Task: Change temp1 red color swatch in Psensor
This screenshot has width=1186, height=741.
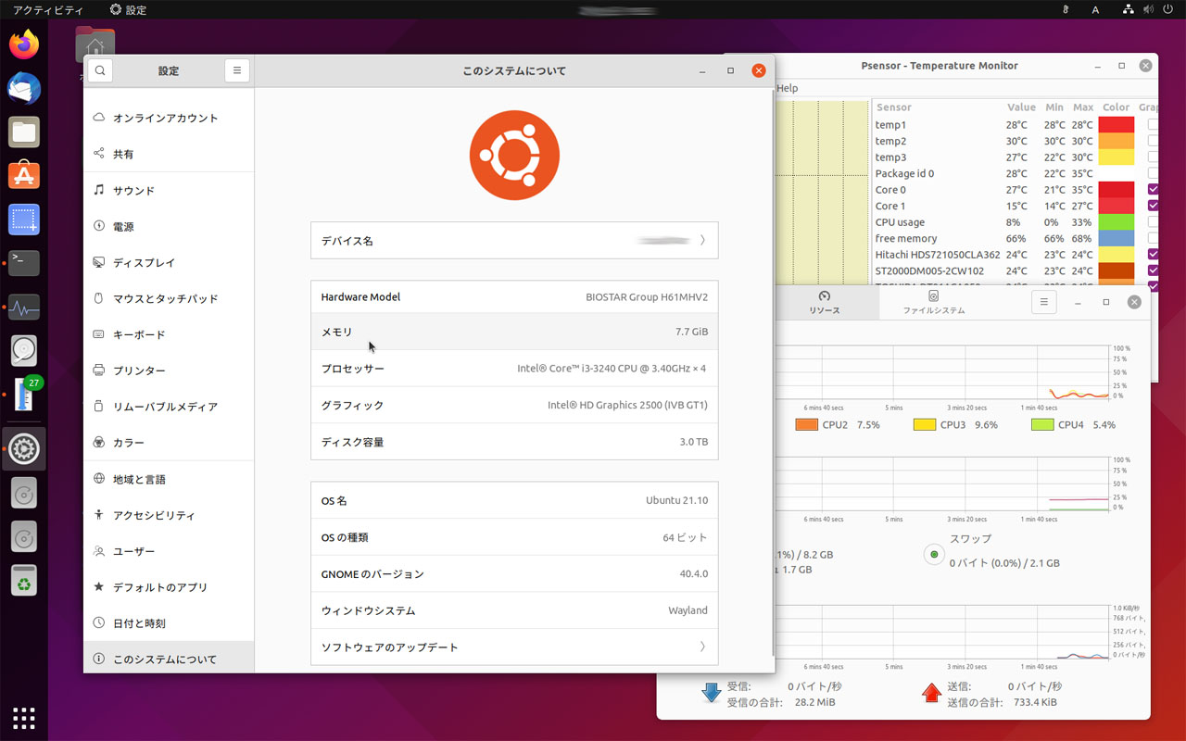Action: point(1117,124)
